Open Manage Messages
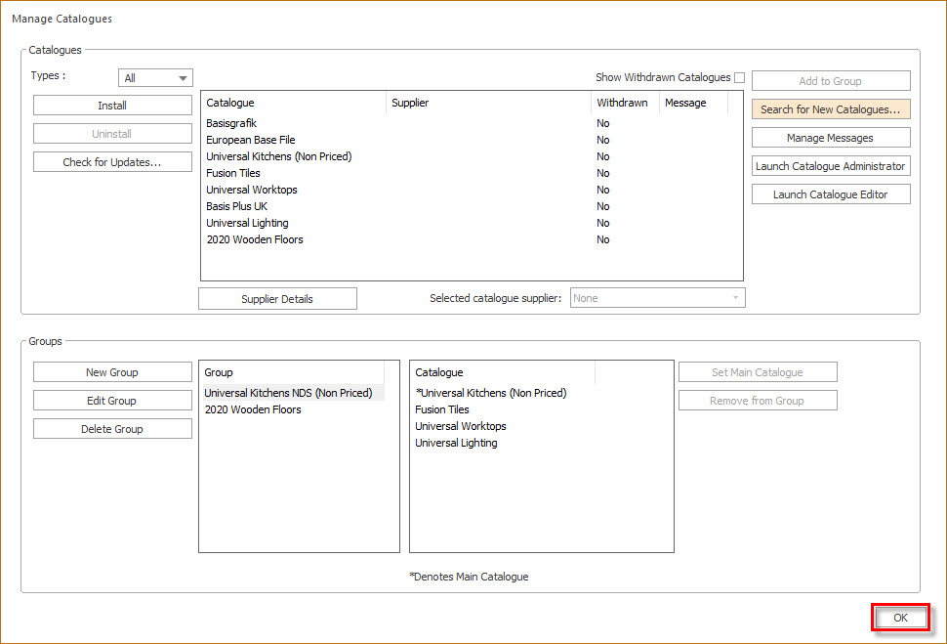947x644 pixels. pos(830,137)
